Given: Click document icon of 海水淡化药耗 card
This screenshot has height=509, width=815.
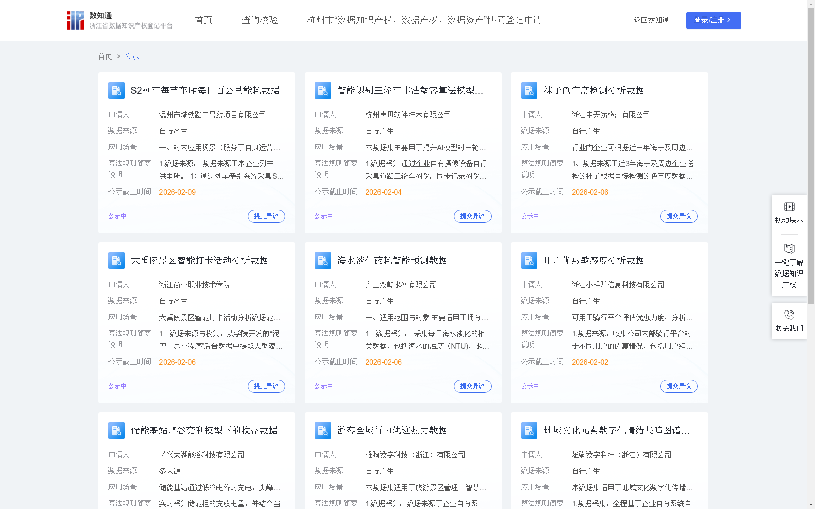Looking at the screenshot, I should [323, 261].
